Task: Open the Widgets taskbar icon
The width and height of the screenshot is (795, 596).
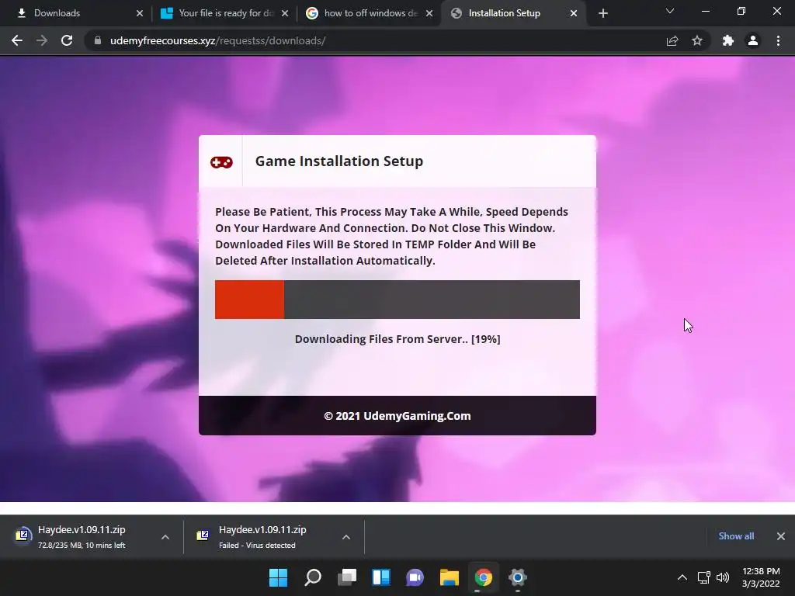Action: 381,577
